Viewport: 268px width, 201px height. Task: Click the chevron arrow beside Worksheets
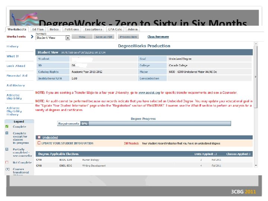pyautogui.click(x=32, y=36)
